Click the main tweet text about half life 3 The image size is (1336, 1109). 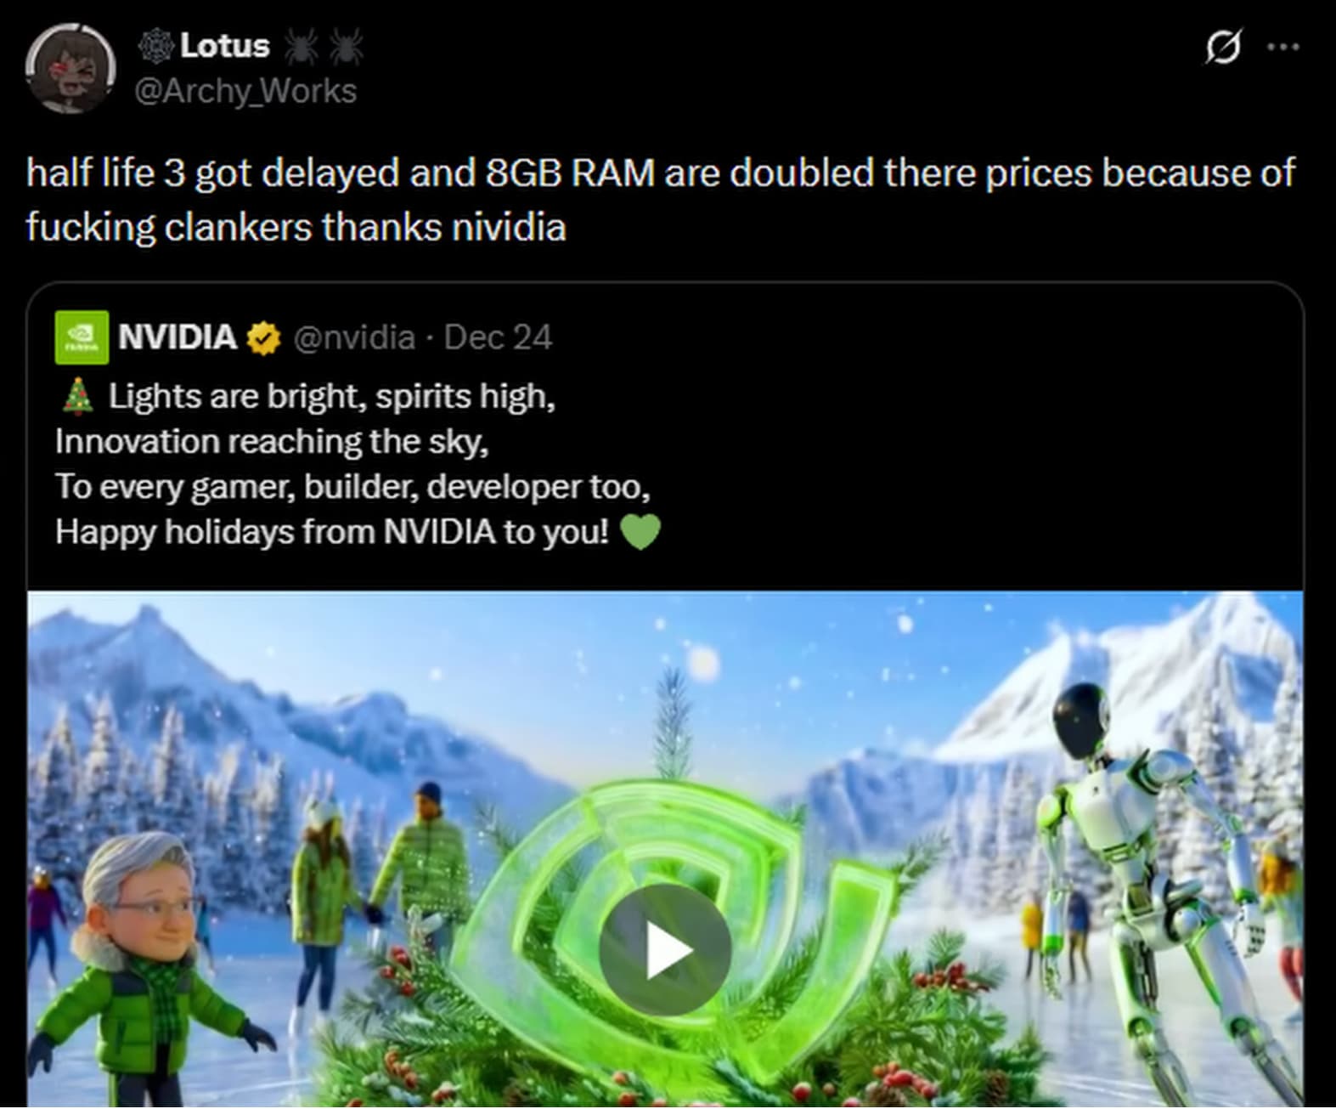click(661, 200)
